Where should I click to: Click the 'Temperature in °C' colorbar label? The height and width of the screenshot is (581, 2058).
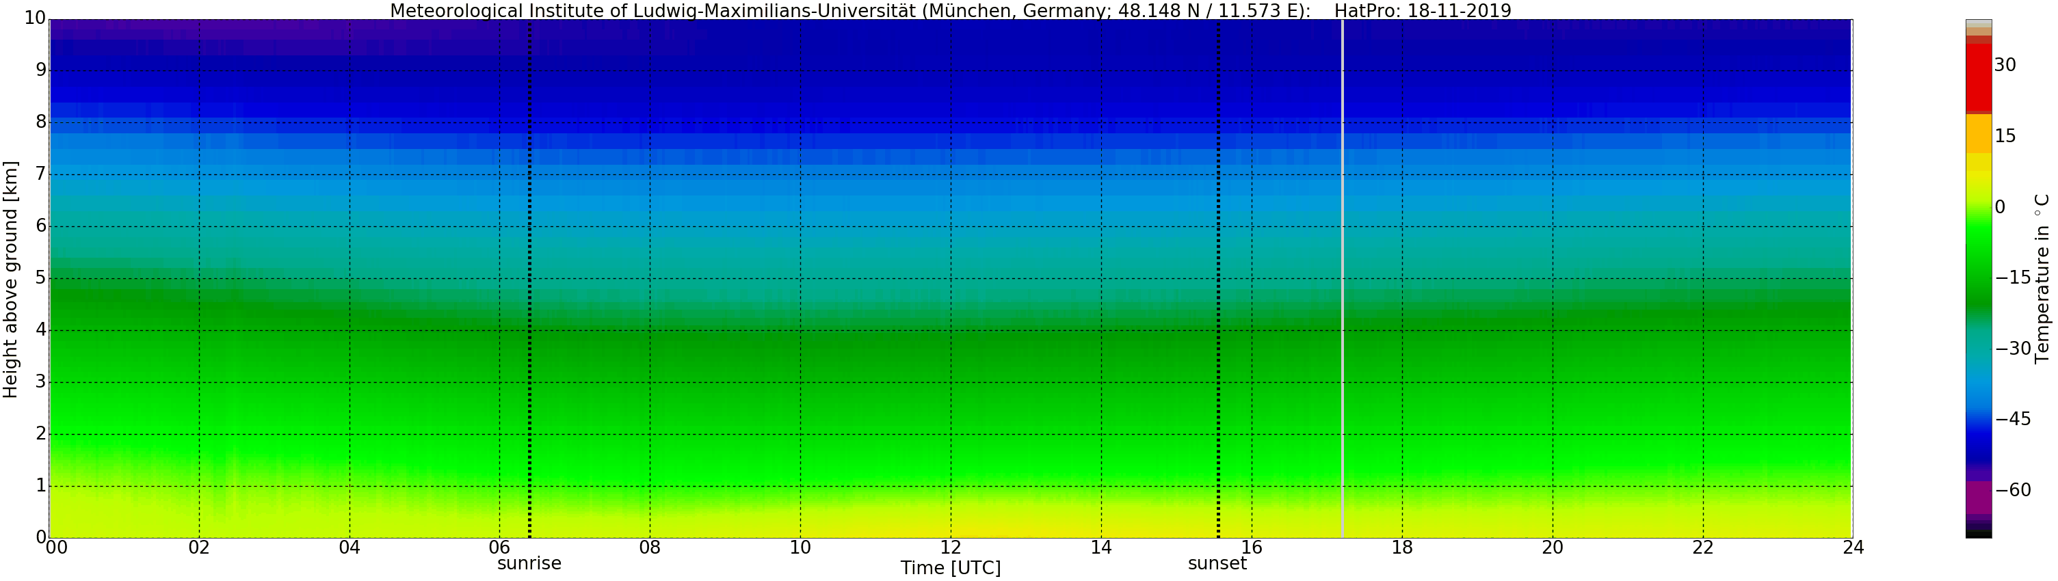point(2042,278)
